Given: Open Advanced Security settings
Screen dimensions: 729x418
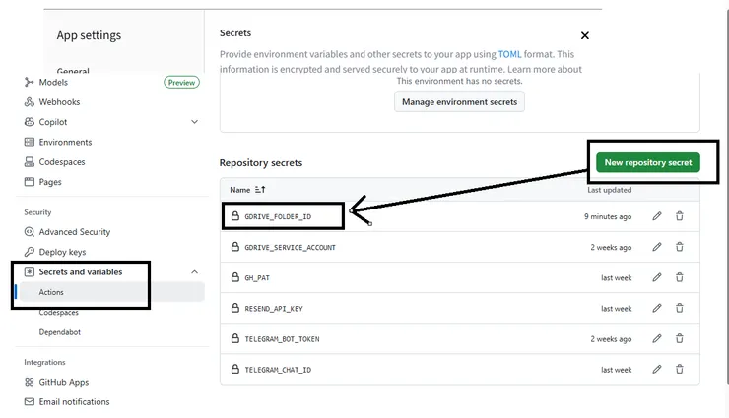Looking at the screenshot, I should (74, 232).
